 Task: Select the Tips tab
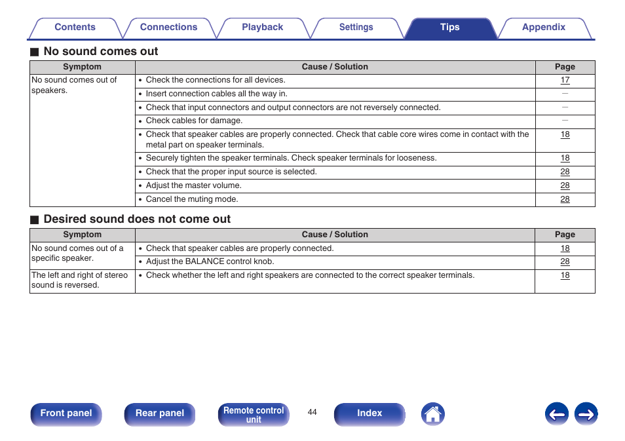(449, 28)
